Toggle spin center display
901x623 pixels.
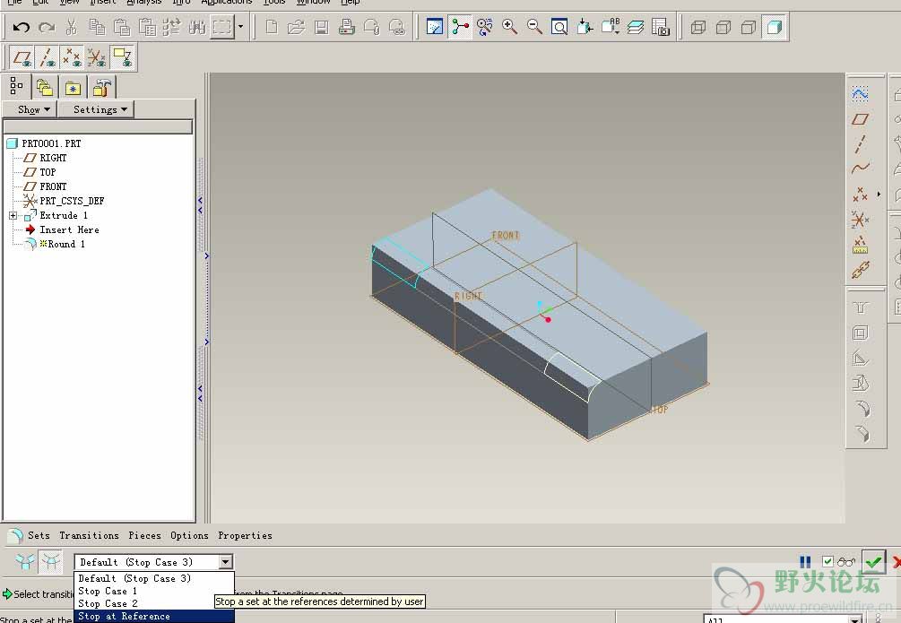coord(460,27)
